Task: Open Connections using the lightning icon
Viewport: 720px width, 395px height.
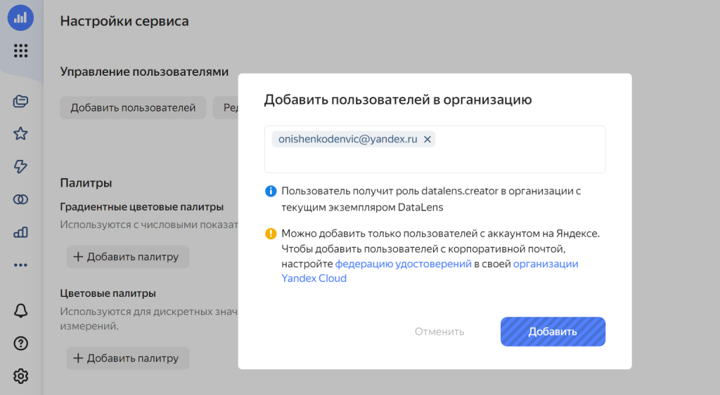Action: [x=20, y=166]
